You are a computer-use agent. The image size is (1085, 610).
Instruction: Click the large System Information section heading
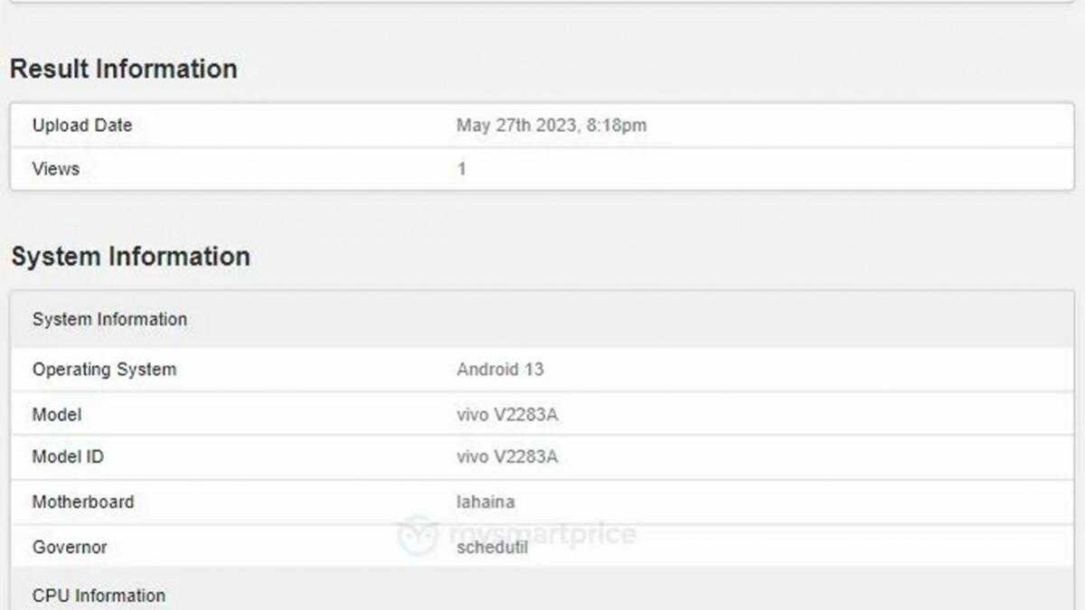(130, 257)
